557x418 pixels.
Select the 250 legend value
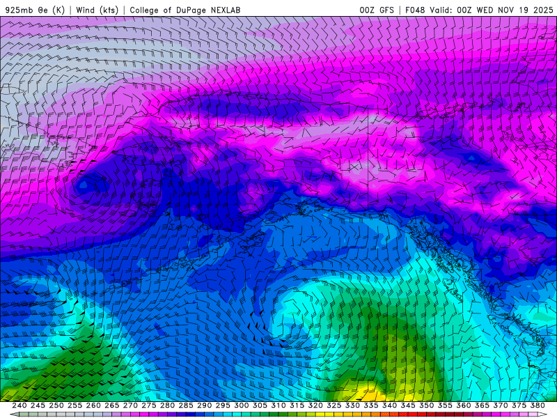click(x=56, y=405)
